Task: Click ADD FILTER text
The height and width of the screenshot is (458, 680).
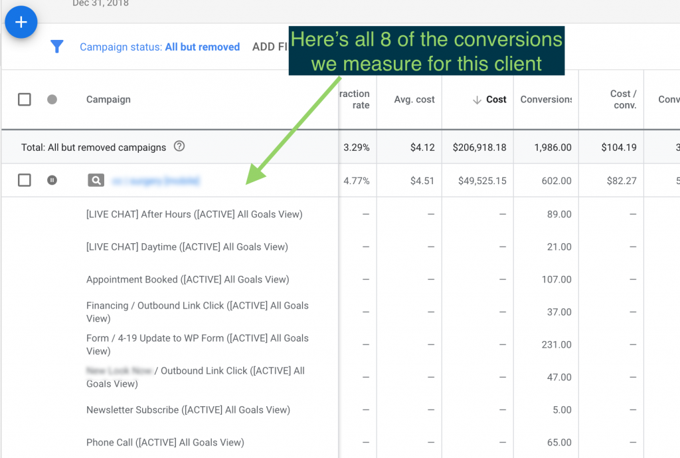Action: [x=269, y=47]
